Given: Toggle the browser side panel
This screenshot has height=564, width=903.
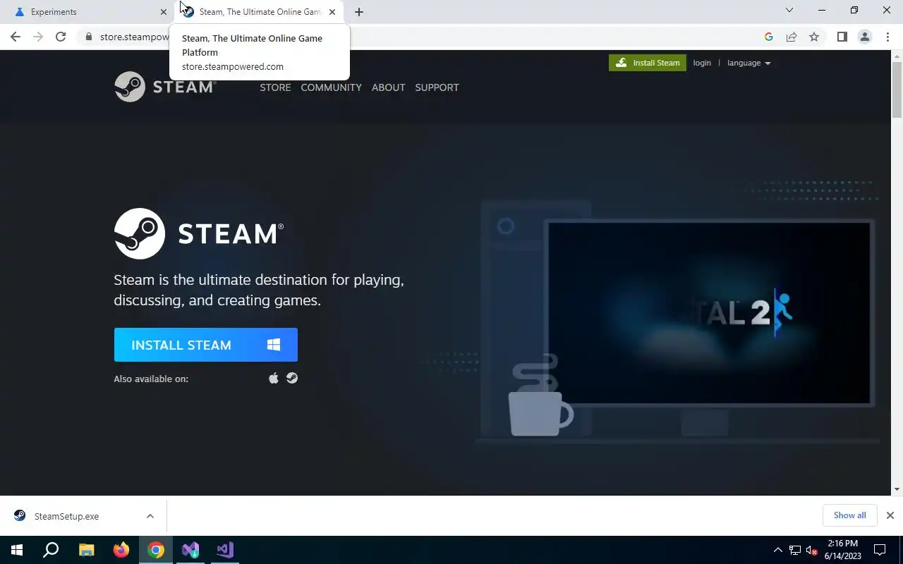Looking at the screenshot, I should pos(842,37).
